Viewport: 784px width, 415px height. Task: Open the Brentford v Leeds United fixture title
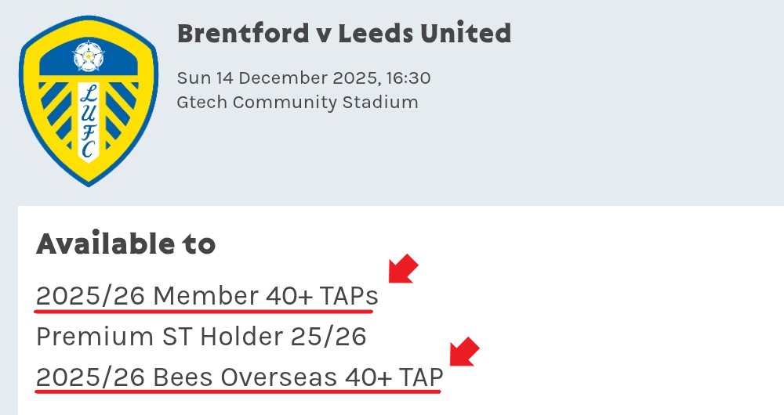(343, 34)
